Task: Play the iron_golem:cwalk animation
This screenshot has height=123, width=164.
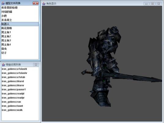Action: [x=20, y=110]
